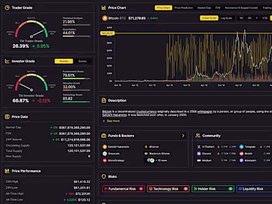Click the Description document icon
The height and width of the screenshot is (204, 272).
pos(104,100)
